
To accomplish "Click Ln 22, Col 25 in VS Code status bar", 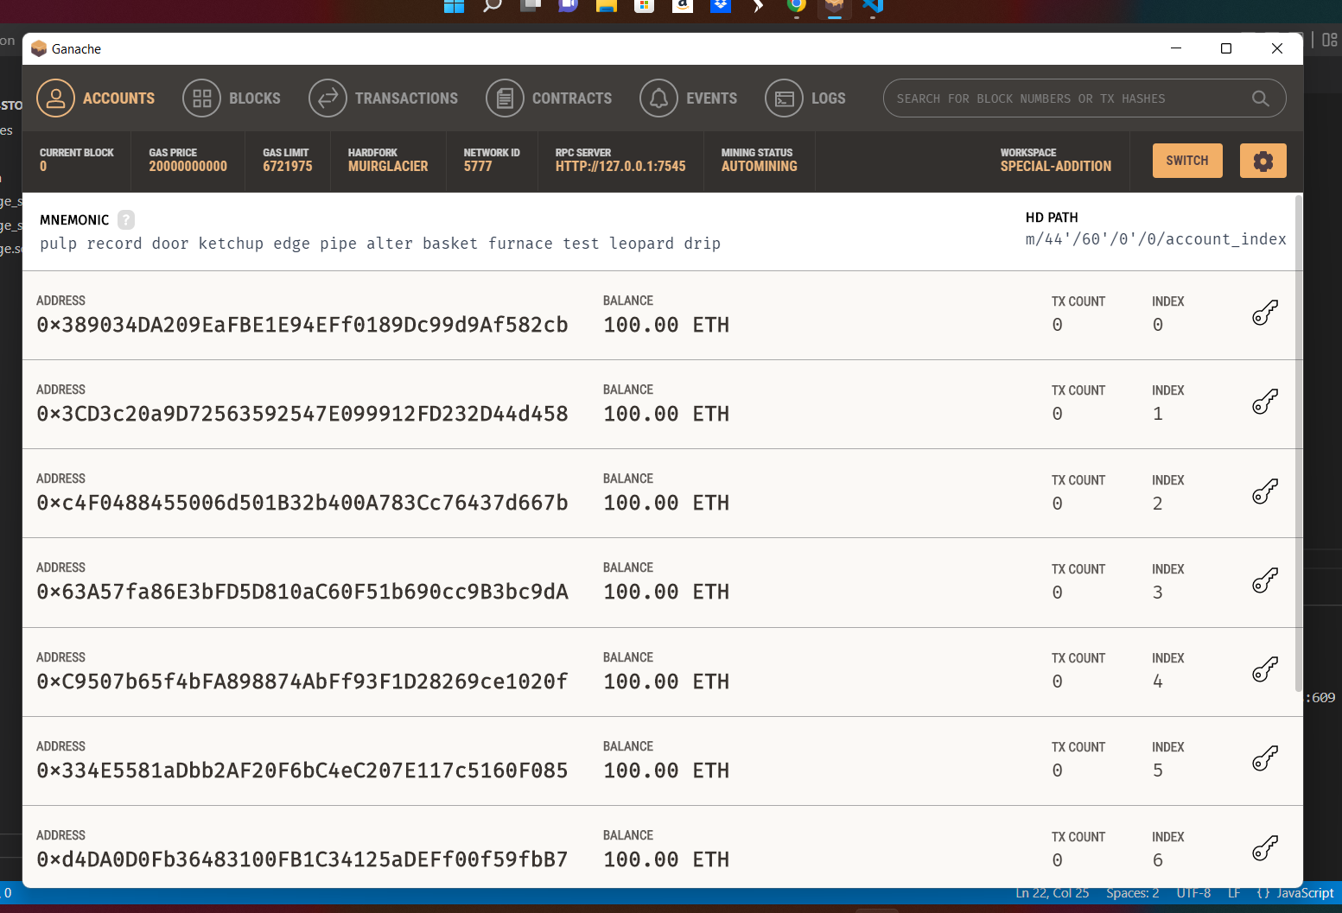I will click(x=1052, y=893).
